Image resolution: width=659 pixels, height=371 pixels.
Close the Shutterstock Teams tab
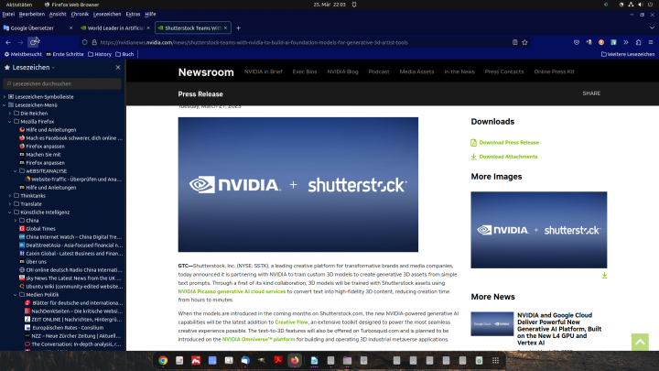coord(226,28)
